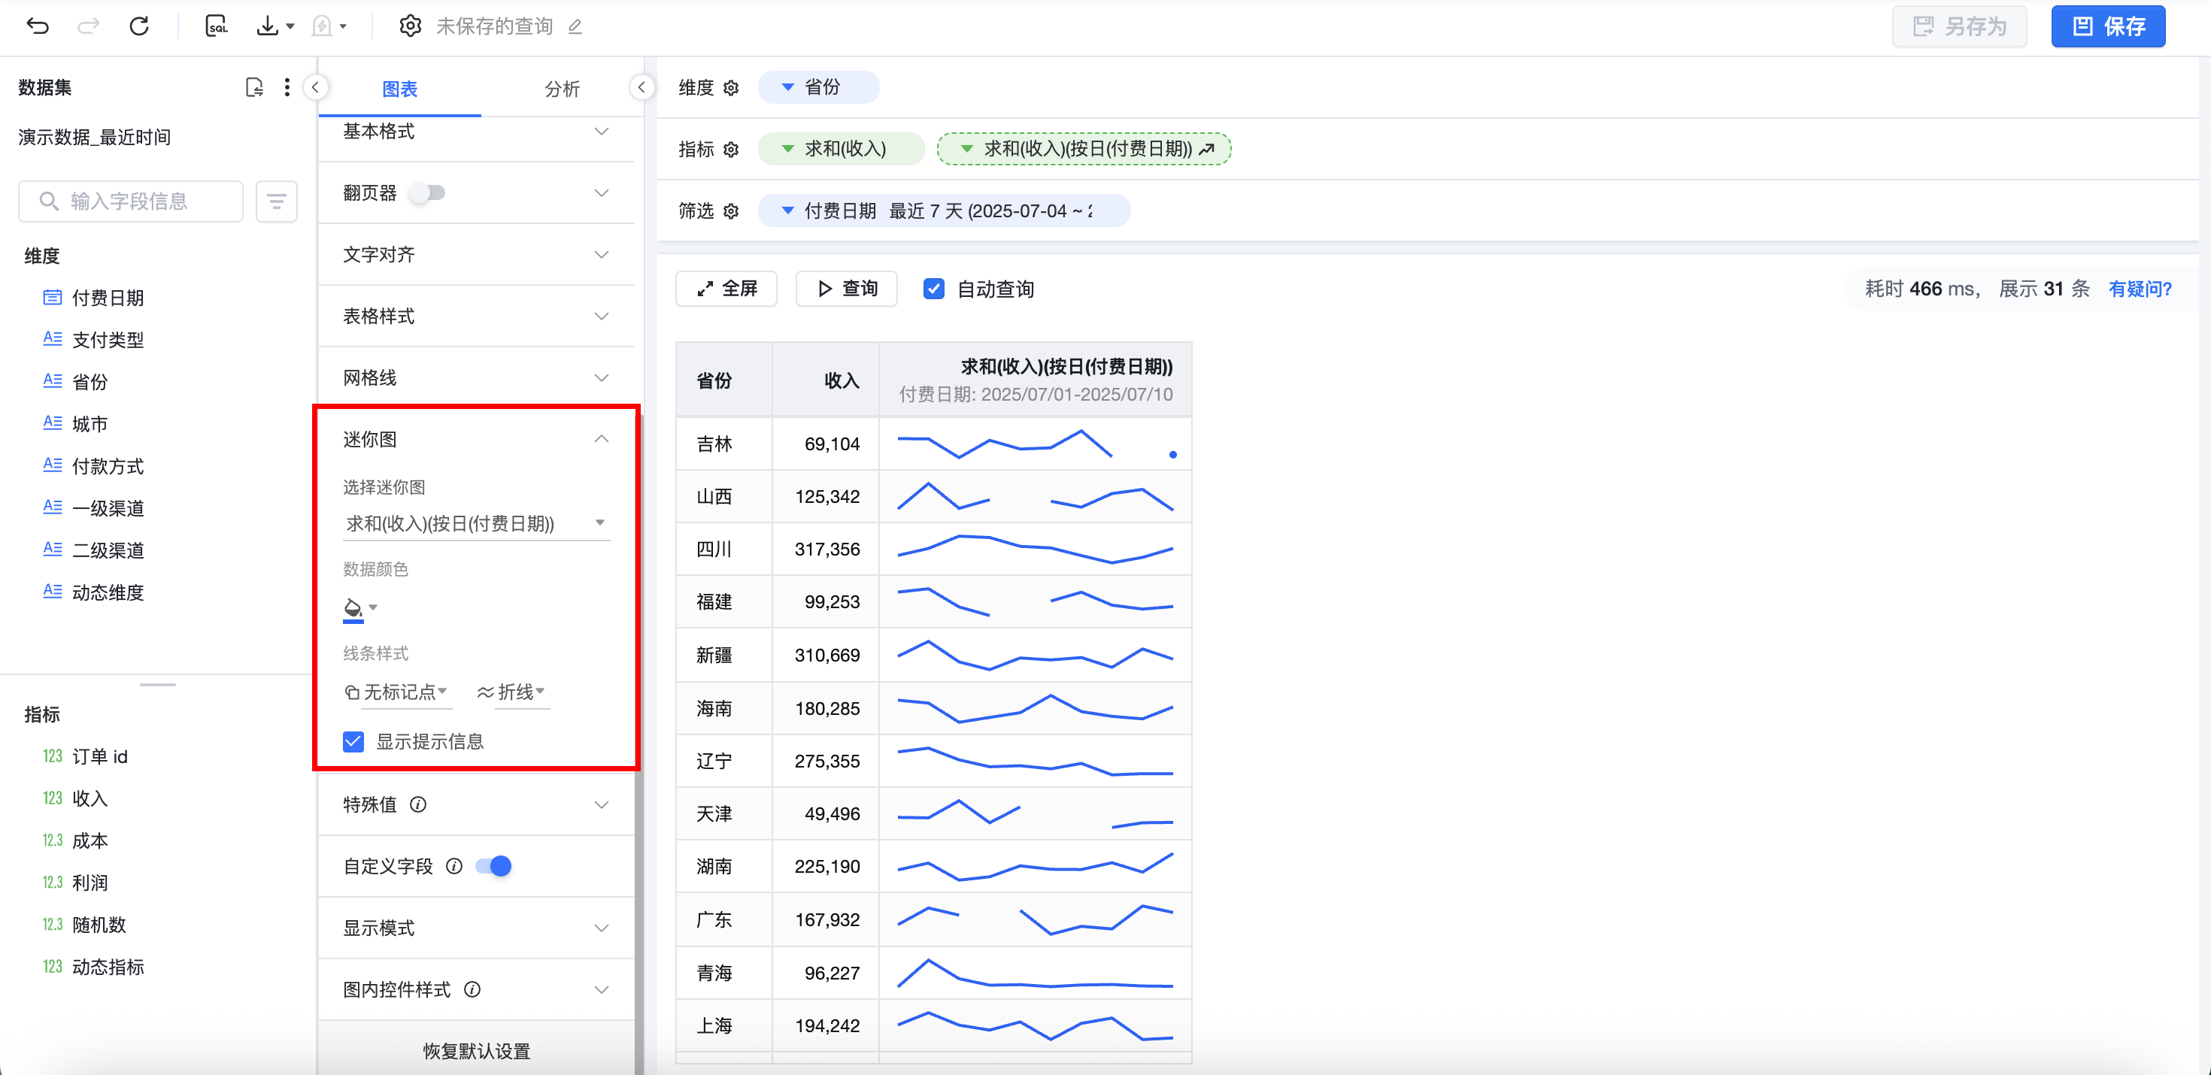Open the SQL view icon
Image resolution: width=2211 pixels, height=1075 pixels.
coord(217,26)
